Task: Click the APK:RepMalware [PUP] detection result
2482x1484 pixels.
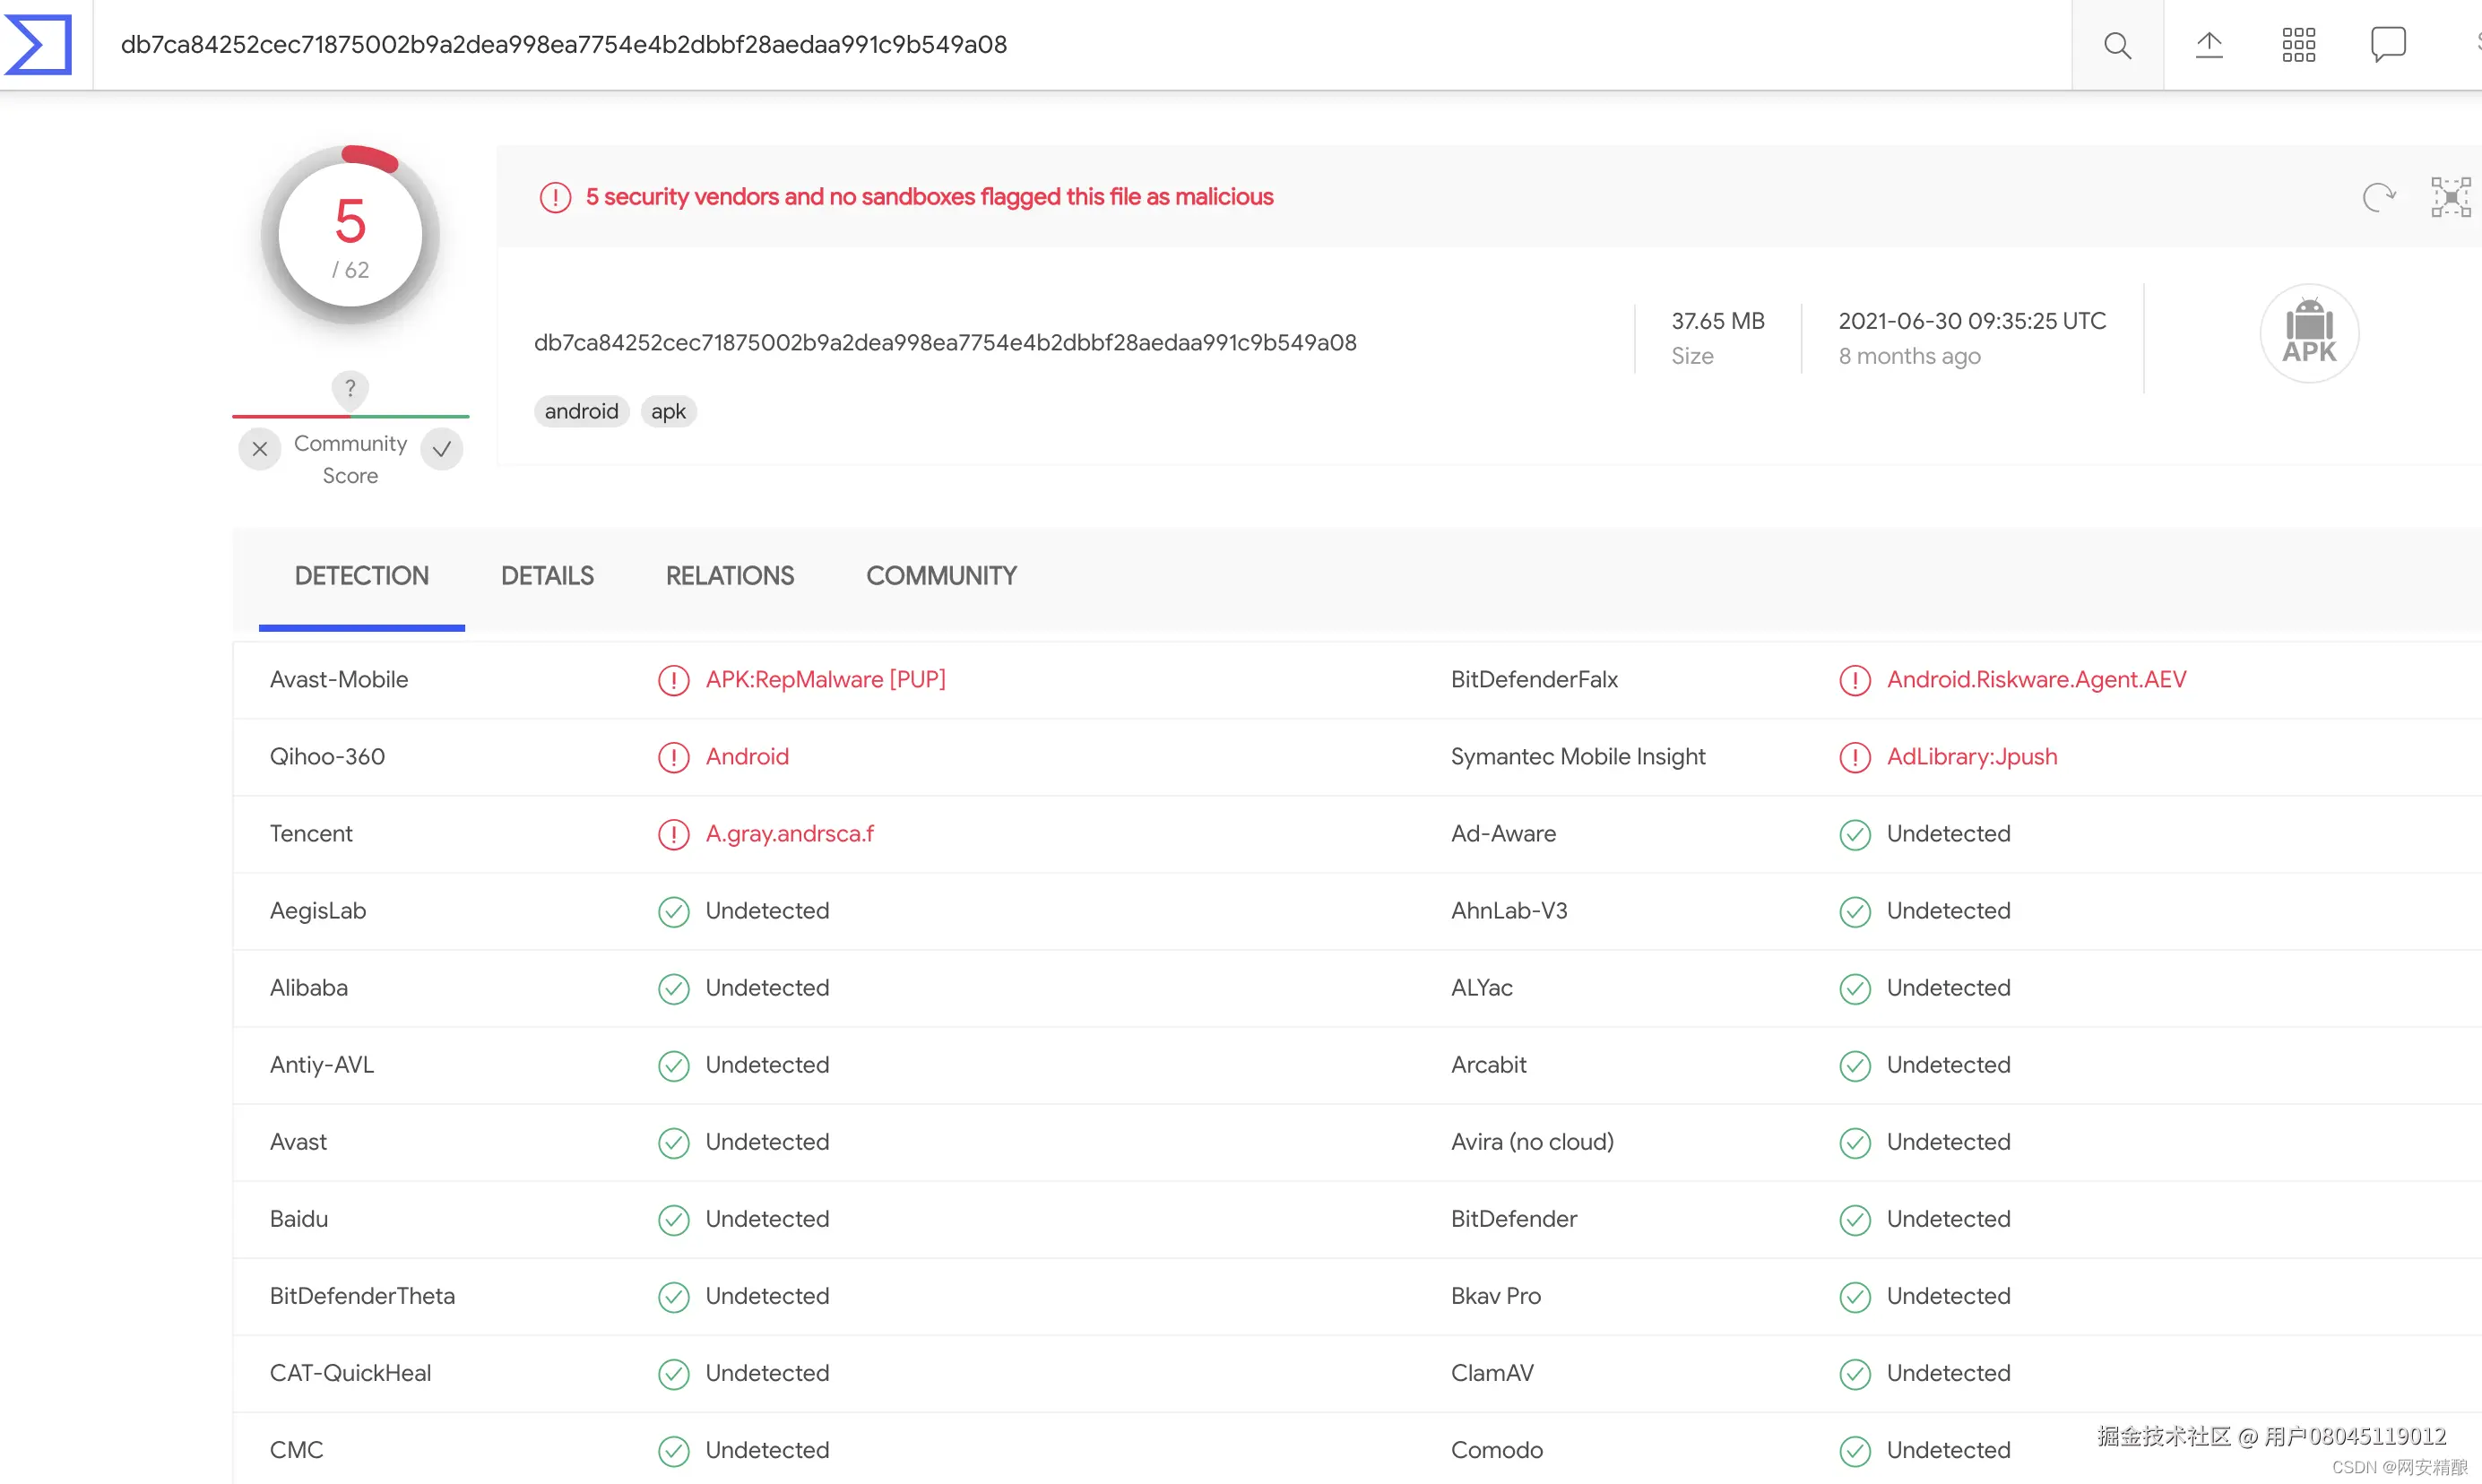Action: tap(826, 680)
